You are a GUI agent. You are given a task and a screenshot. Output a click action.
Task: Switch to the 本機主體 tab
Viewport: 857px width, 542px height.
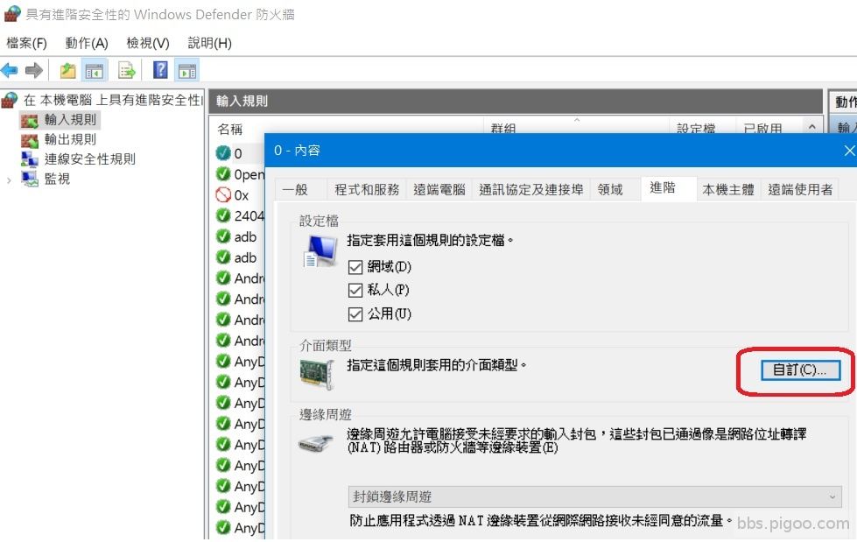tap(728, 190)
